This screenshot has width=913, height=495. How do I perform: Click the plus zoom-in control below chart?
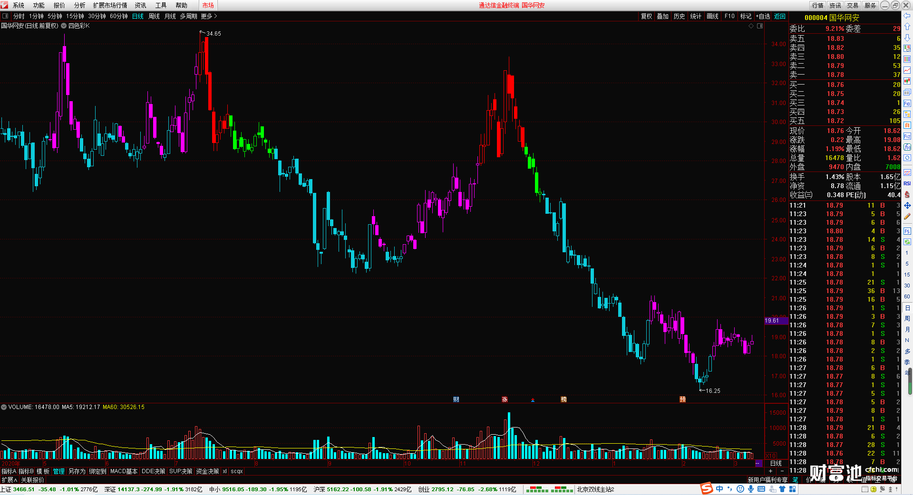771,471
